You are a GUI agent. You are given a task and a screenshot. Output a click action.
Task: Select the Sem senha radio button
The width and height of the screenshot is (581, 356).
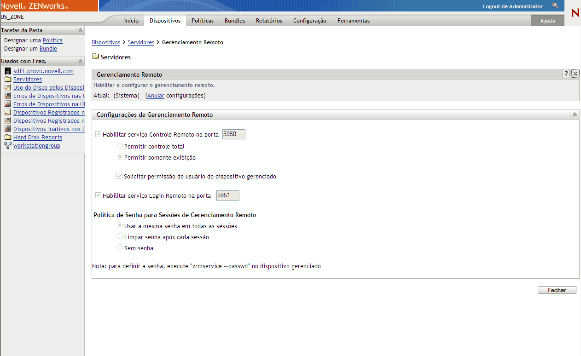[x=120, y=248]
